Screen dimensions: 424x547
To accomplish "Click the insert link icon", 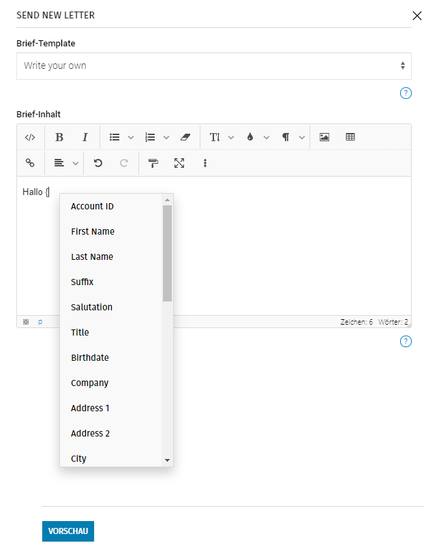I will (29, 163).
